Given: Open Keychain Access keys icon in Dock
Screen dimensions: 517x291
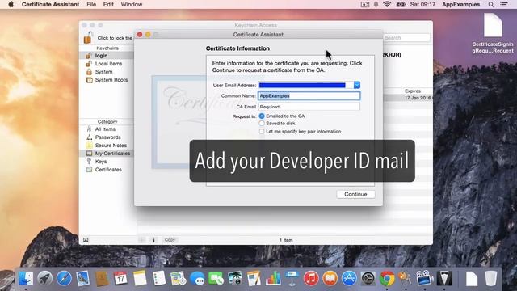Looking at the screenshot, I should tap(406, 278).
